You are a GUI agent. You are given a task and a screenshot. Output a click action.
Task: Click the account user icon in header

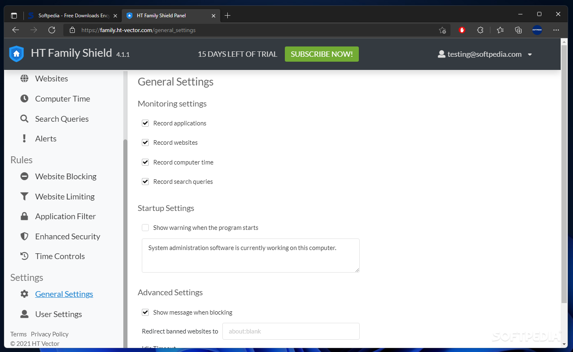(x=441, y=54)
